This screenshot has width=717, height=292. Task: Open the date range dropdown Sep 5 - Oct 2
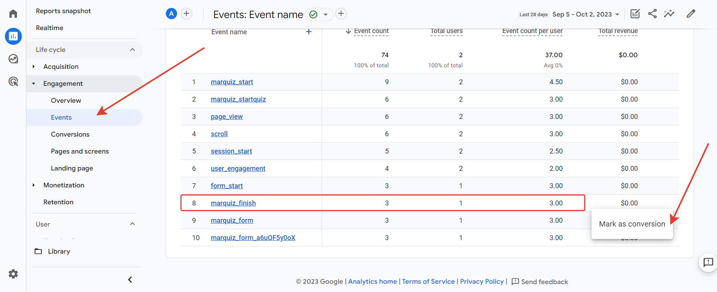click(x=586, y=14)
